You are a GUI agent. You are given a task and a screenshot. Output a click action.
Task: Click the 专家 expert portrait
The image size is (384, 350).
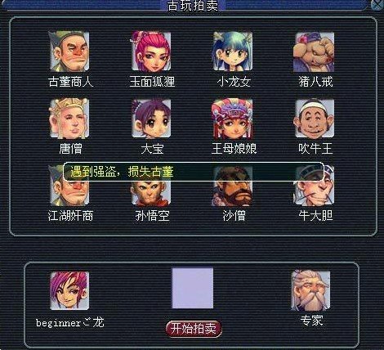point(310,290)
